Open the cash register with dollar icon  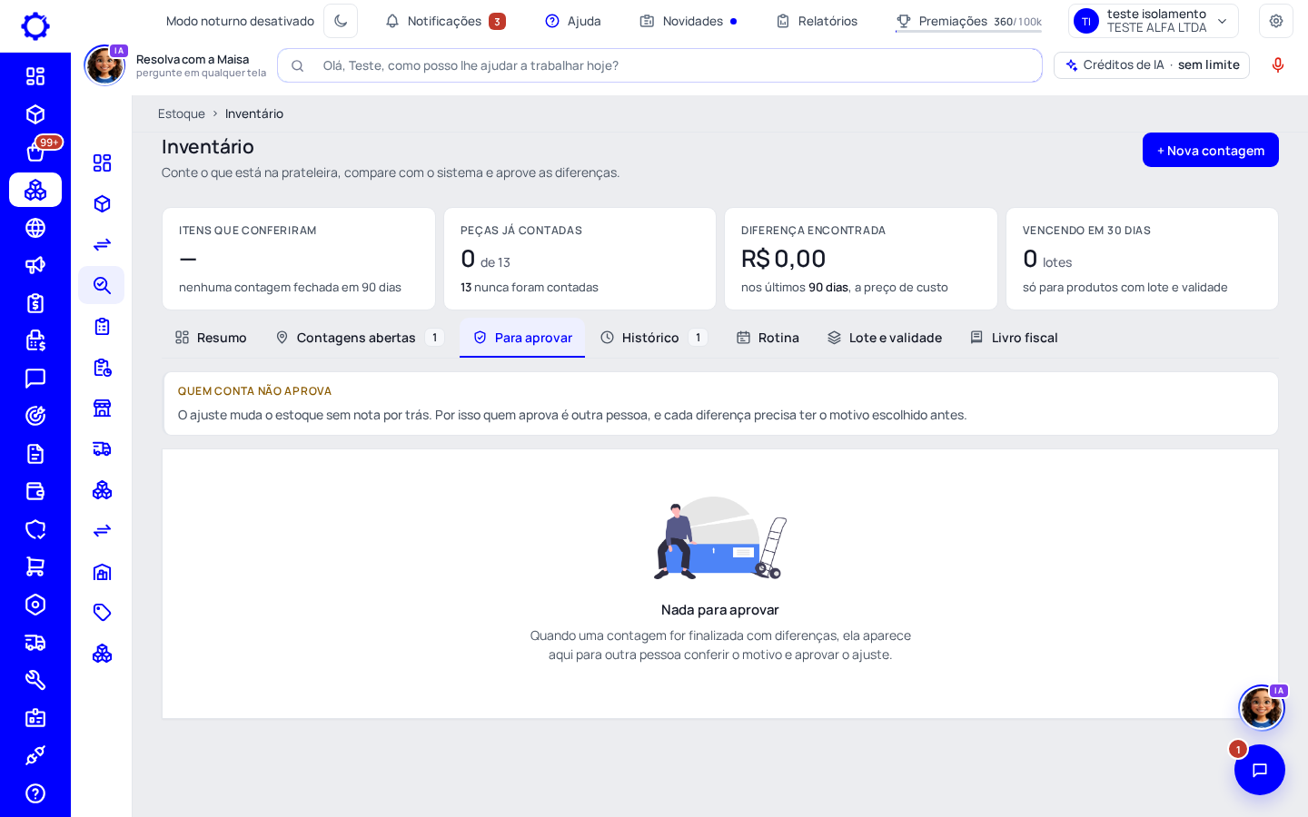tap(35, 340)
